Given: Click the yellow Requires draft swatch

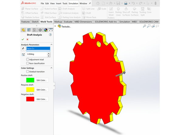Looking at the screenshot, I should point(30,89).
